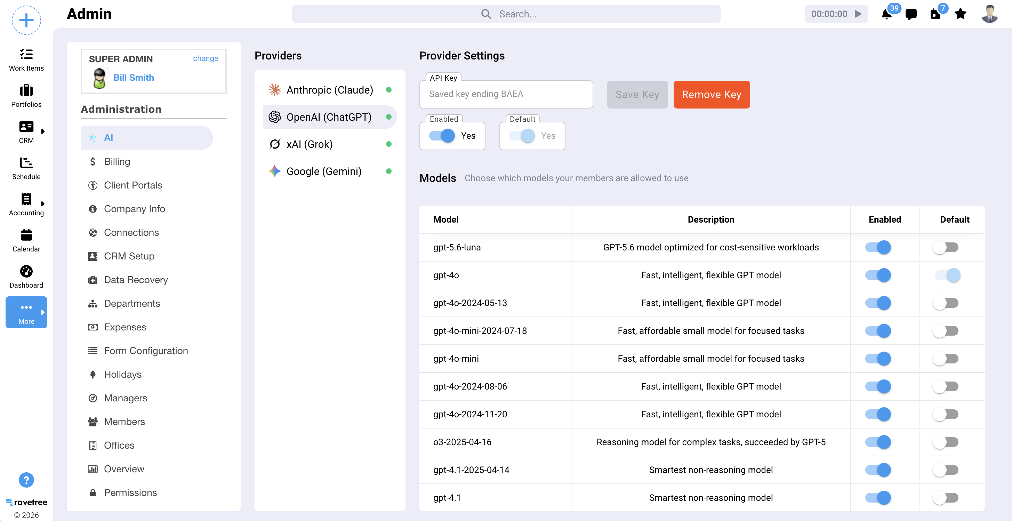Click the Search field
Screen dimensions: 1012x521
point(506,14)
